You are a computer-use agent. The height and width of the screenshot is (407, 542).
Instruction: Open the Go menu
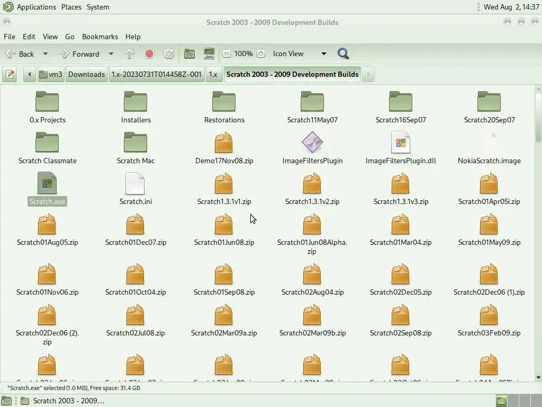pos(69,37)
